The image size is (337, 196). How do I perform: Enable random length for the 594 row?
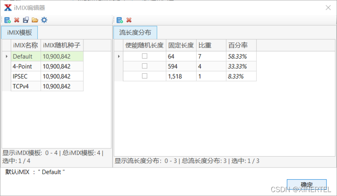coord(145,66)
